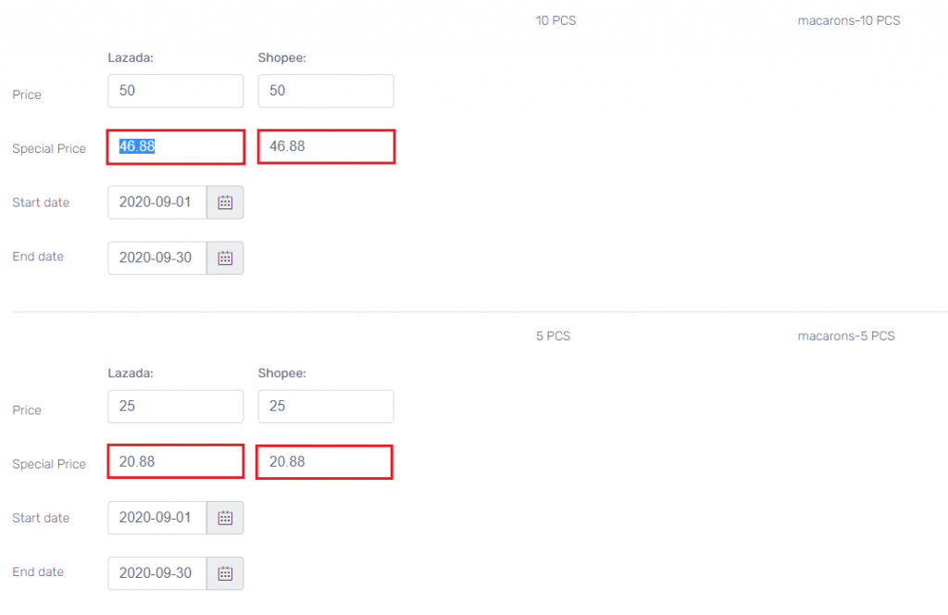Select the highlighted Lazada Special Price value 46.88

175,145
